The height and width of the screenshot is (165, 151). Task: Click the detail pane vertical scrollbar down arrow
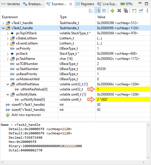(148, 158)
